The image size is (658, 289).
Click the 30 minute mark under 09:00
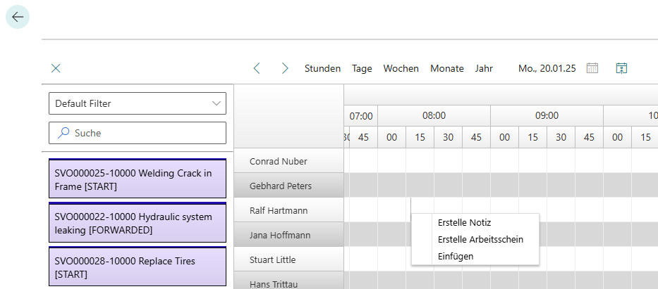tap(561, 137)
